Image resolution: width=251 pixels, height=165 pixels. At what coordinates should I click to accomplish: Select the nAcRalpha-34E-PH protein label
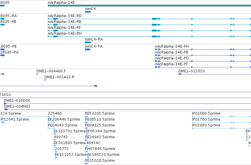(172, 46)
